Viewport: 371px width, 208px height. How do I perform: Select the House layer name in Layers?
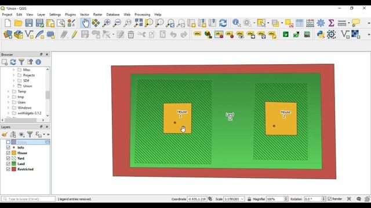(22, 153)
